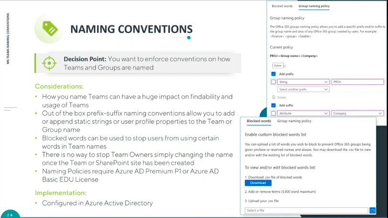Uncheck the Add suffix checkbox
This screenshot has width=388, height=218.
tap(274, 105)
